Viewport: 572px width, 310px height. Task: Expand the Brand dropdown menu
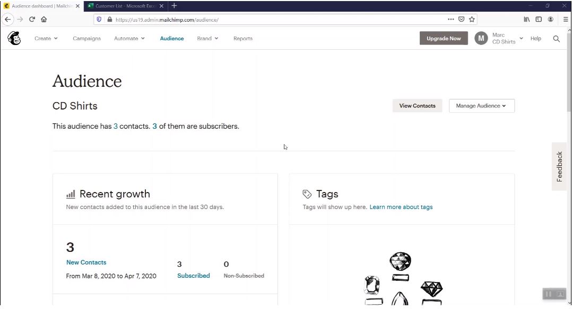(207, 39)
